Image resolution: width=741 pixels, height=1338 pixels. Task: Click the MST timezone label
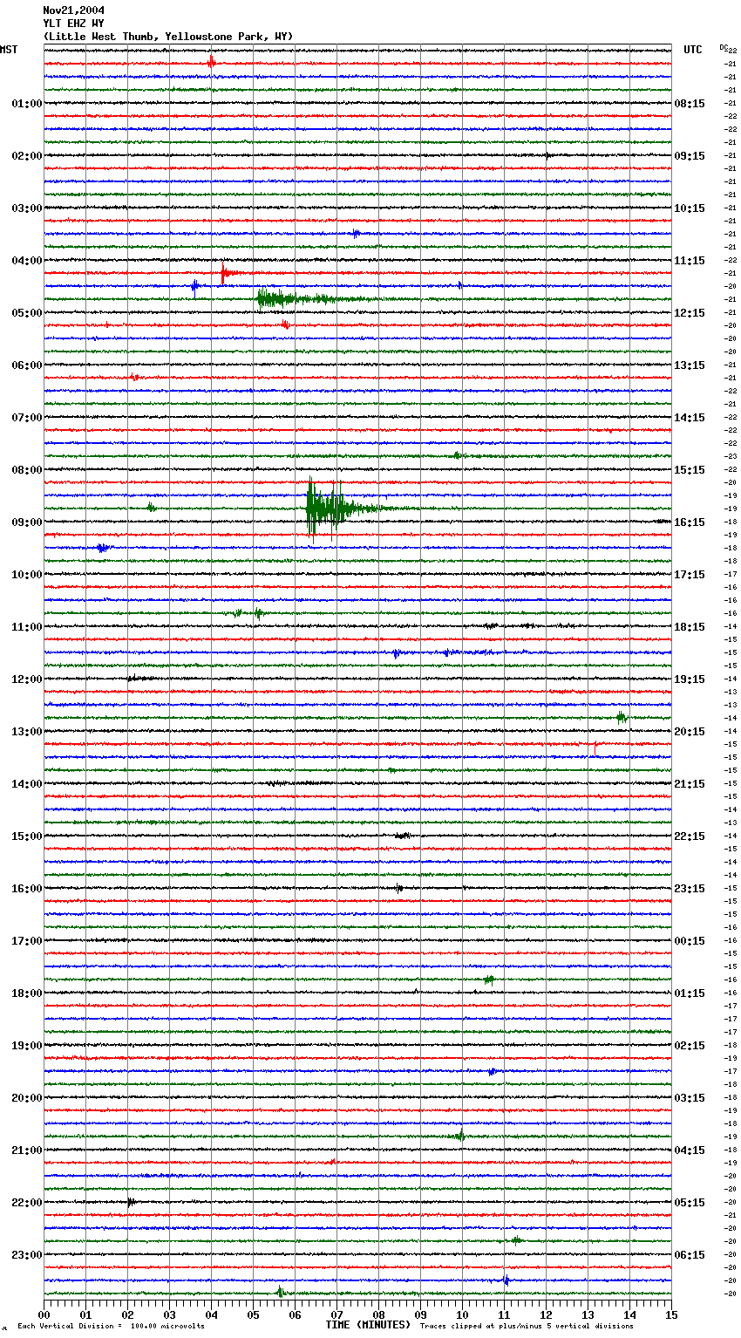pos(9,50)
